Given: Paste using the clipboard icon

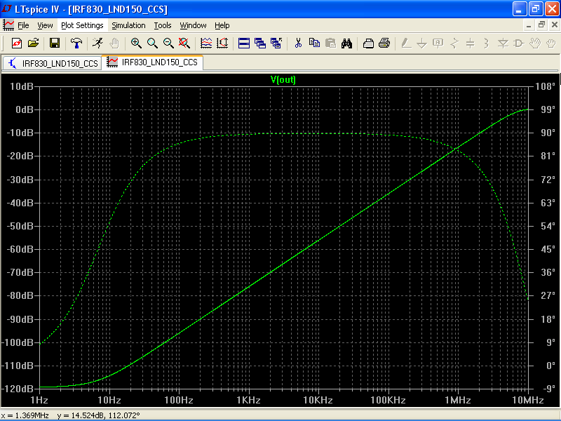Looking at the screenshot, I should (330, 44).
